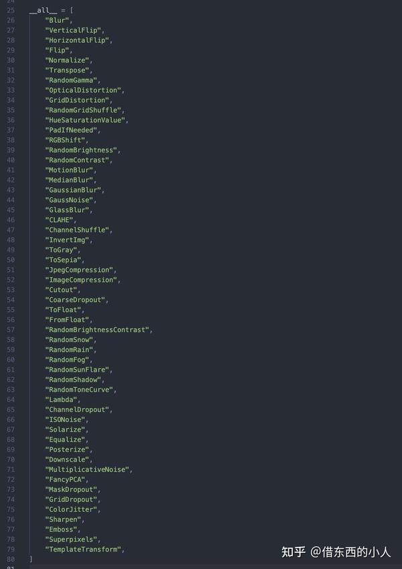Click the "MultiplicativeNoise" entry

tap(86, 470)
